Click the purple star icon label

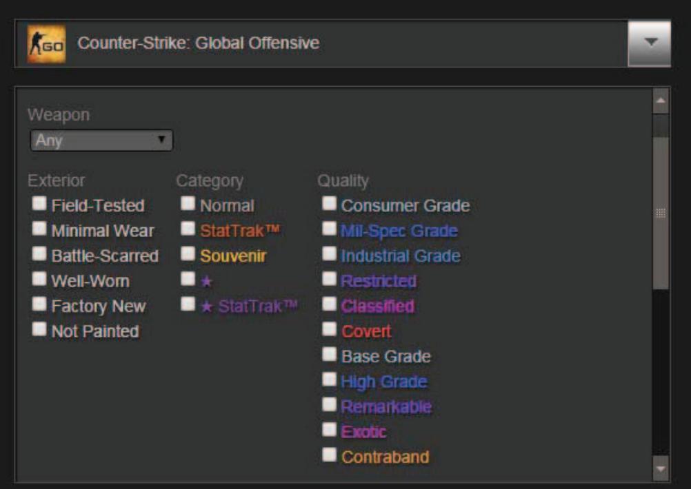206,281
